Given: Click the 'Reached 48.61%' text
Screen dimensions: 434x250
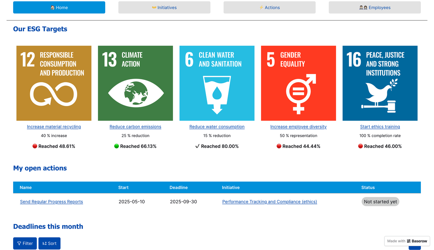Looking at the screenshot, I should tap(57, 146).
